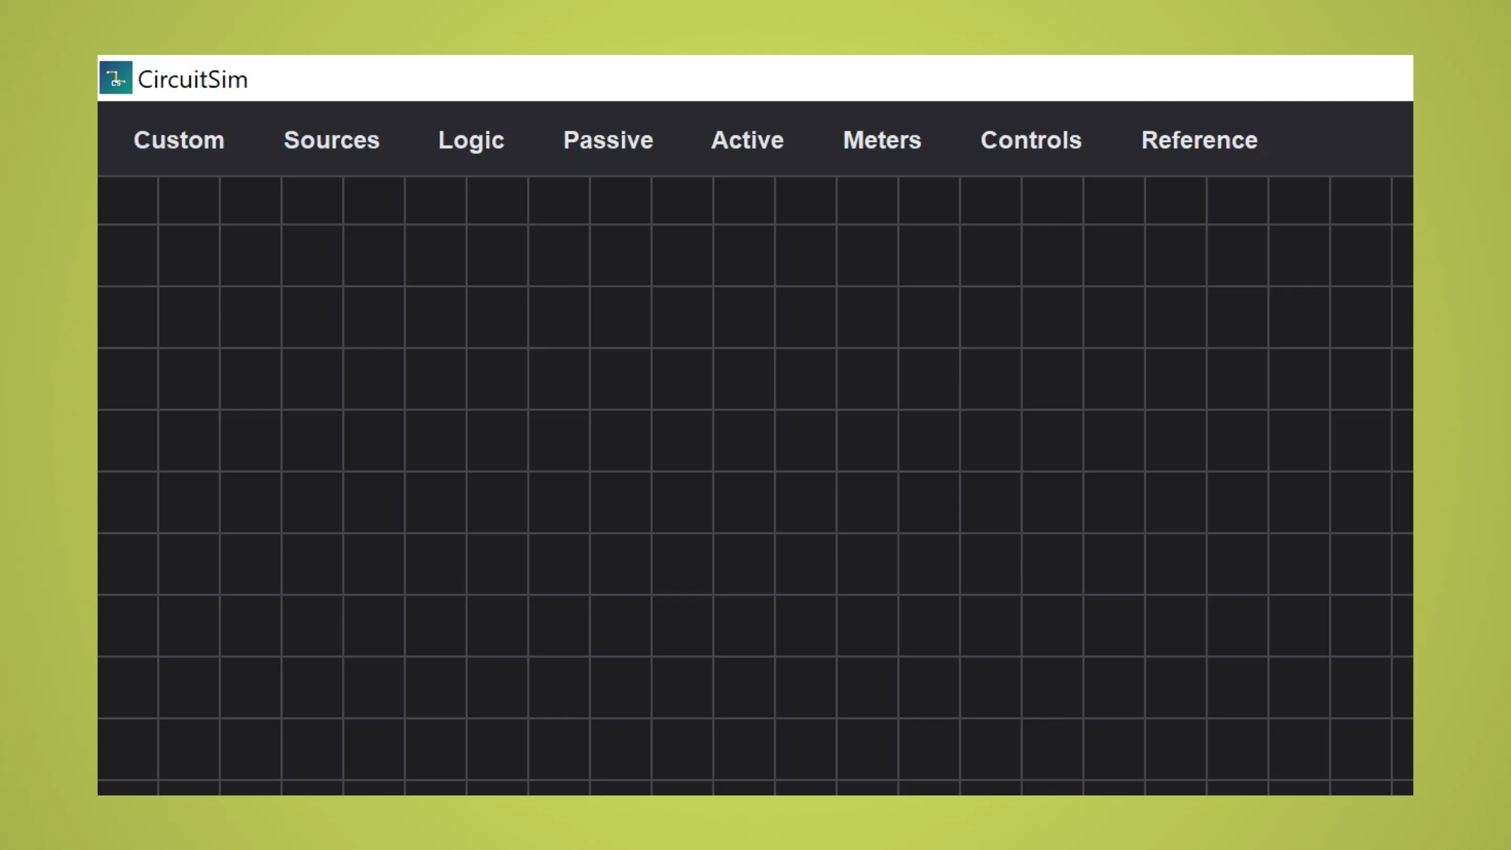Select the Logic category for gate components
Viewport: 1511px width, 850px height.
click(471, 140)
